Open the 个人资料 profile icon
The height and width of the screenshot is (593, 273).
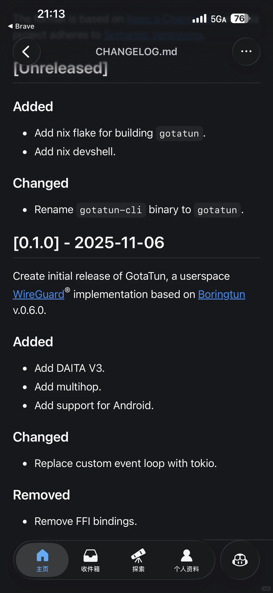point(187,556)
